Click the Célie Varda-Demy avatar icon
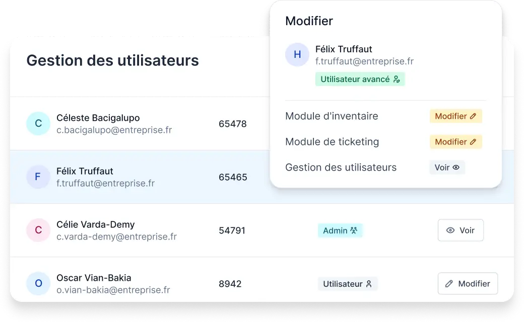Image resolution: width=524 pixels, height=322 pixels. [38, 230]
